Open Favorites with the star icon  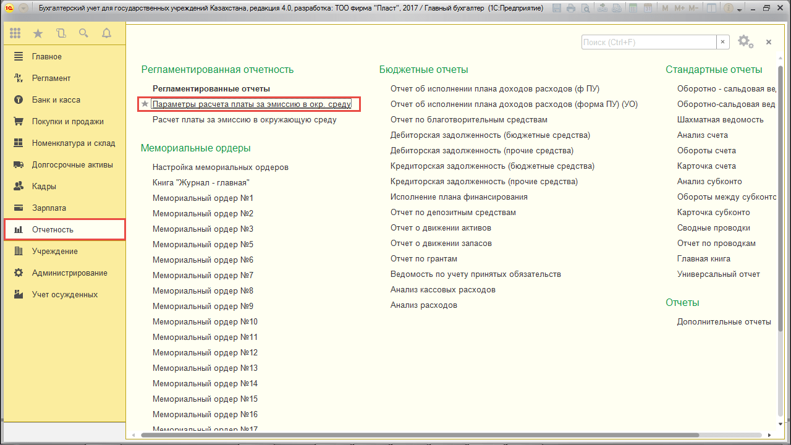38,33
